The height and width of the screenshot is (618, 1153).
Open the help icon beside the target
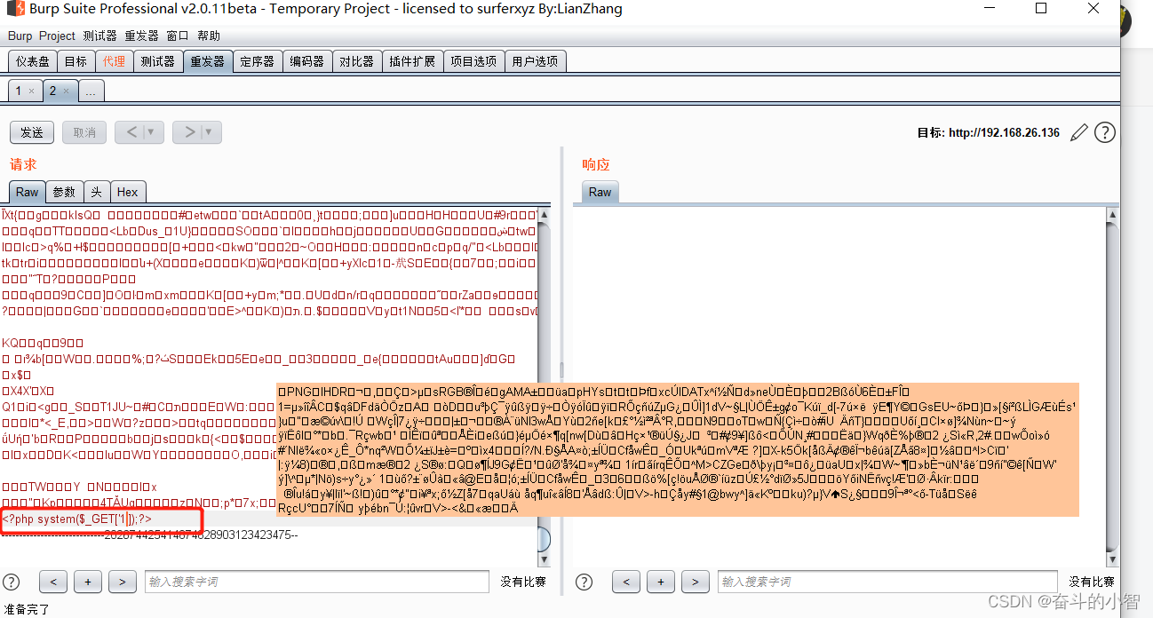[1104, 132]
